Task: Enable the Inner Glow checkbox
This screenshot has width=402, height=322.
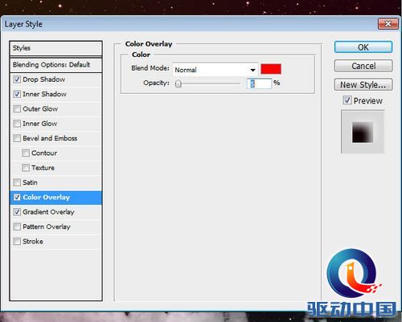Action: pyautogui.click(x=17, y=124)
